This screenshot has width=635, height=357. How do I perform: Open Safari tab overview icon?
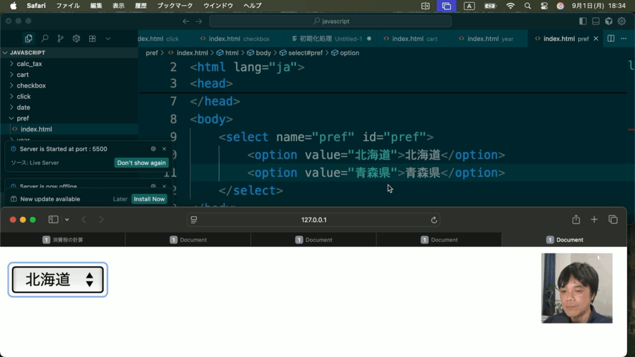(x=613, y=219)
